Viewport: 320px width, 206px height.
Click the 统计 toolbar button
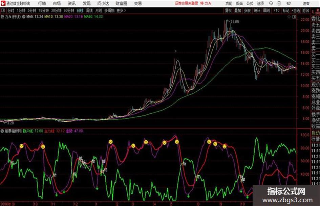257,10
